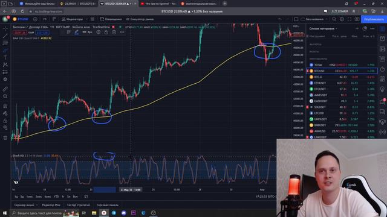Open the chart layout selector square
The height and width of the screenshot is (217, 387).
(296, 19)
